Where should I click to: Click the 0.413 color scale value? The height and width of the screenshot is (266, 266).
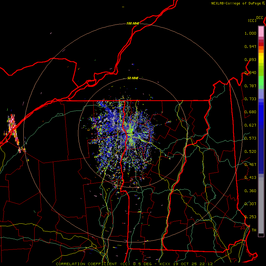[250, 178]
